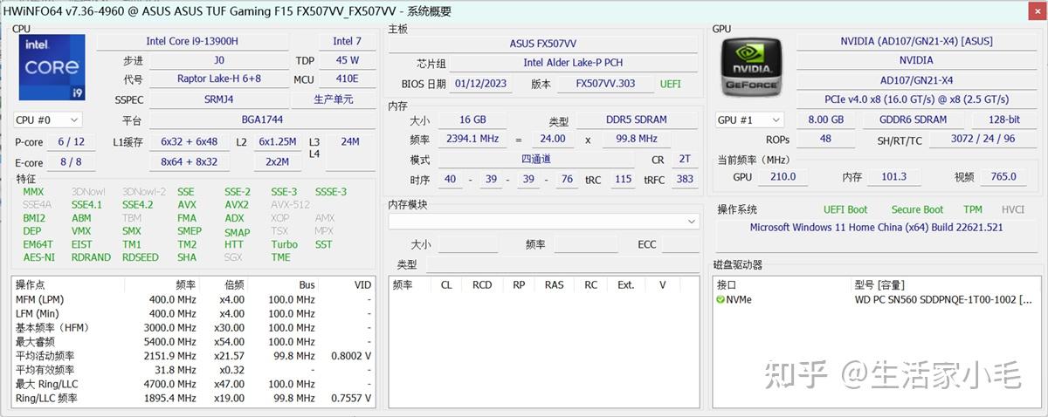
Task: Click the EM64T feature flag
Action: pos(38,244)
